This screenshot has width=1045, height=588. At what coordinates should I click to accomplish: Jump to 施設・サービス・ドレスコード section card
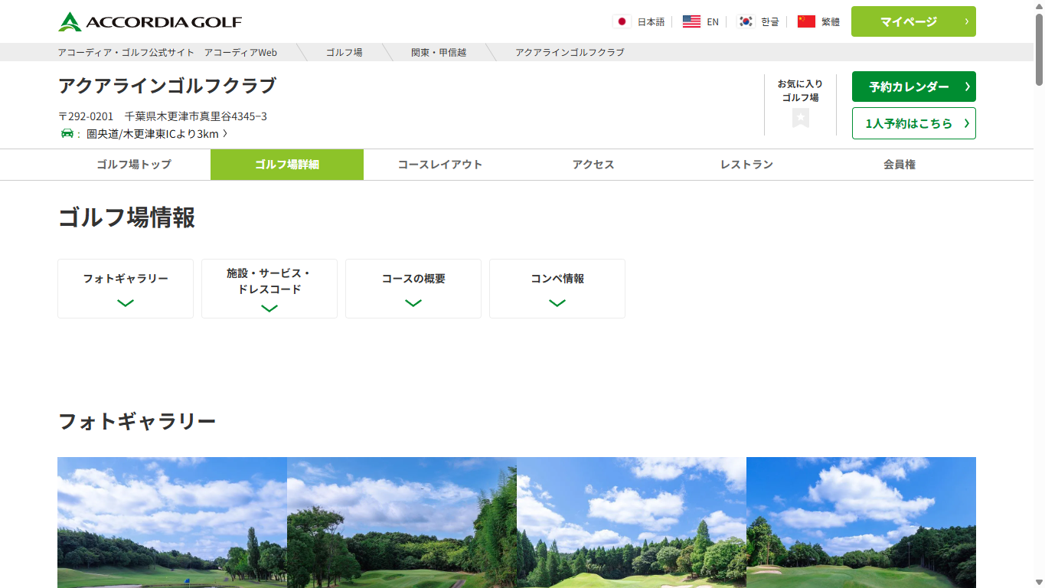coord(269,289)
